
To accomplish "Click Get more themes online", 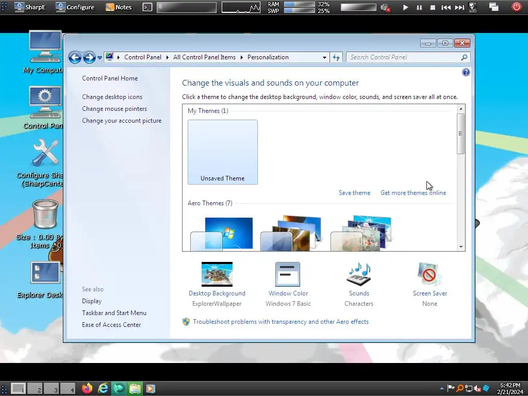I will (413, 193).
